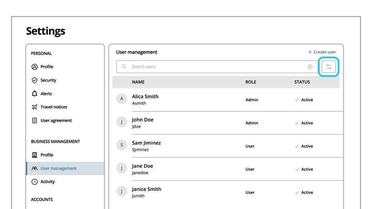Screen dimensions: 372x209
Task: Click Jane Doe's avatar circle
Action: (122, 168)
